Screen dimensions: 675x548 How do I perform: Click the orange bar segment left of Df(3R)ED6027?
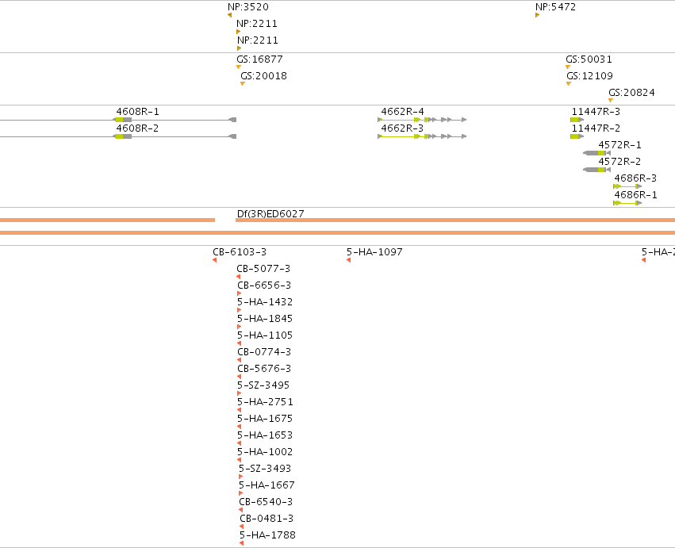tap(107, 220)
